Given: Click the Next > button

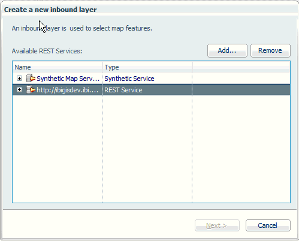Looking at the screenshot, I should coord(217,225).
